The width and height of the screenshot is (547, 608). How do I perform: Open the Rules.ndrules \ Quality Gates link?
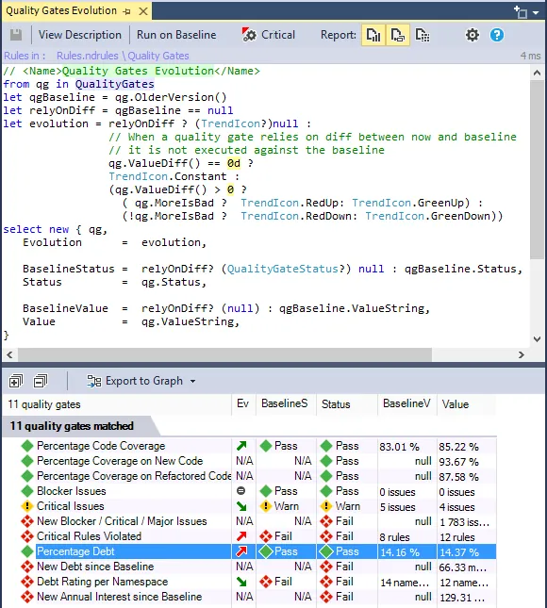[x=123, y=56]
